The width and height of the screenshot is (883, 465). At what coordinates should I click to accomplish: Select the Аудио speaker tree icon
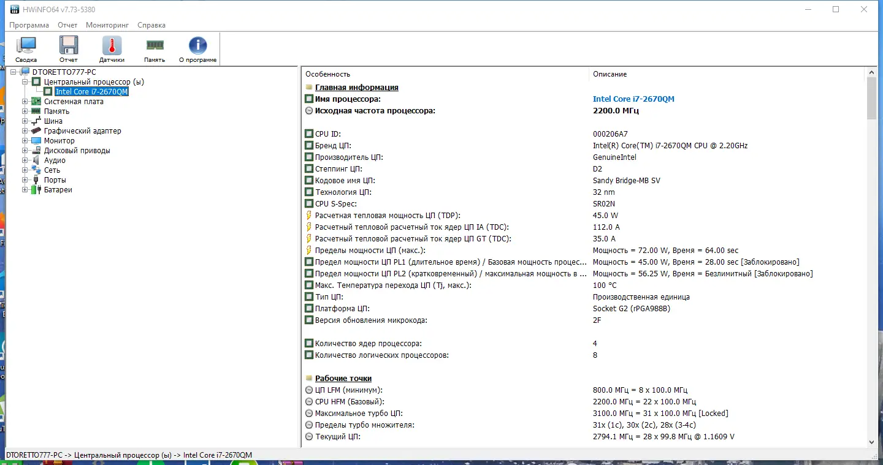36,161
